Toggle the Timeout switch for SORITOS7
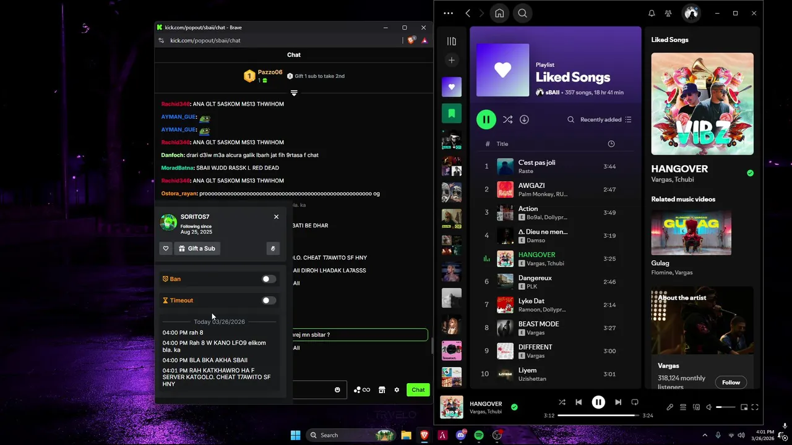This screenshot has height=445, width=792. [x=269, y=300]
